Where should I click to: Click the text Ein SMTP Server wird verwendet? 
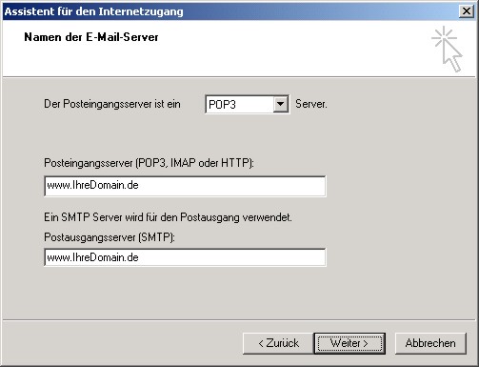pos(168,217)
